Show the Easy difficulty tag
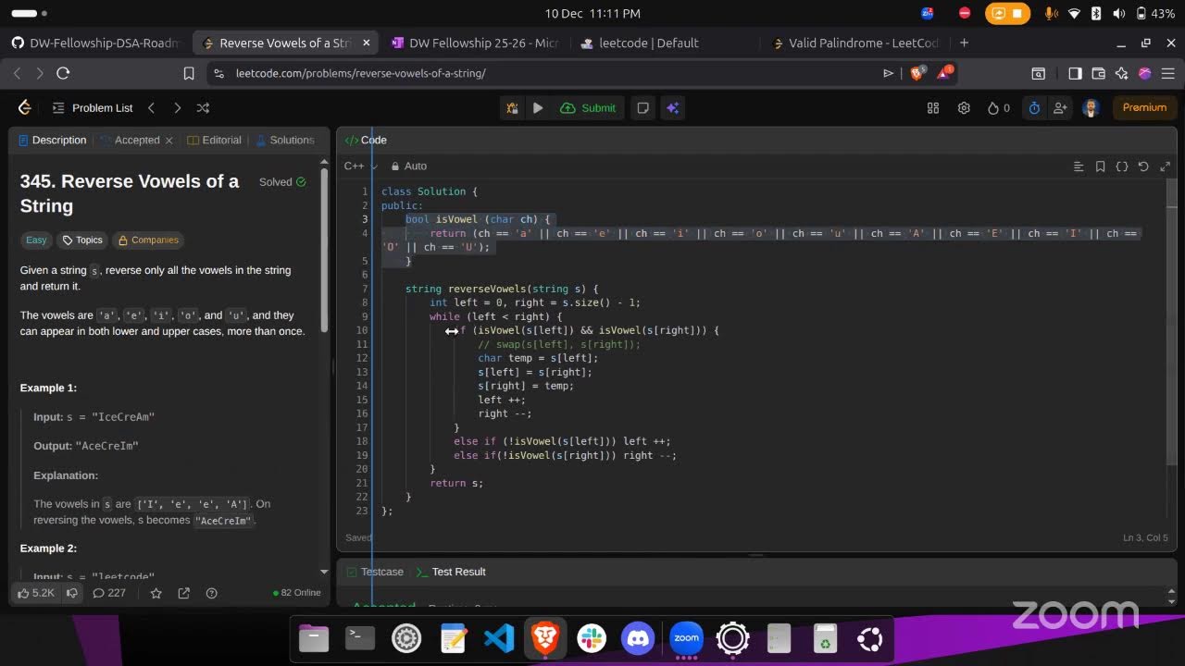This screenshot has height=666, width=1185. pyautogui.click(x=36, y=240)
